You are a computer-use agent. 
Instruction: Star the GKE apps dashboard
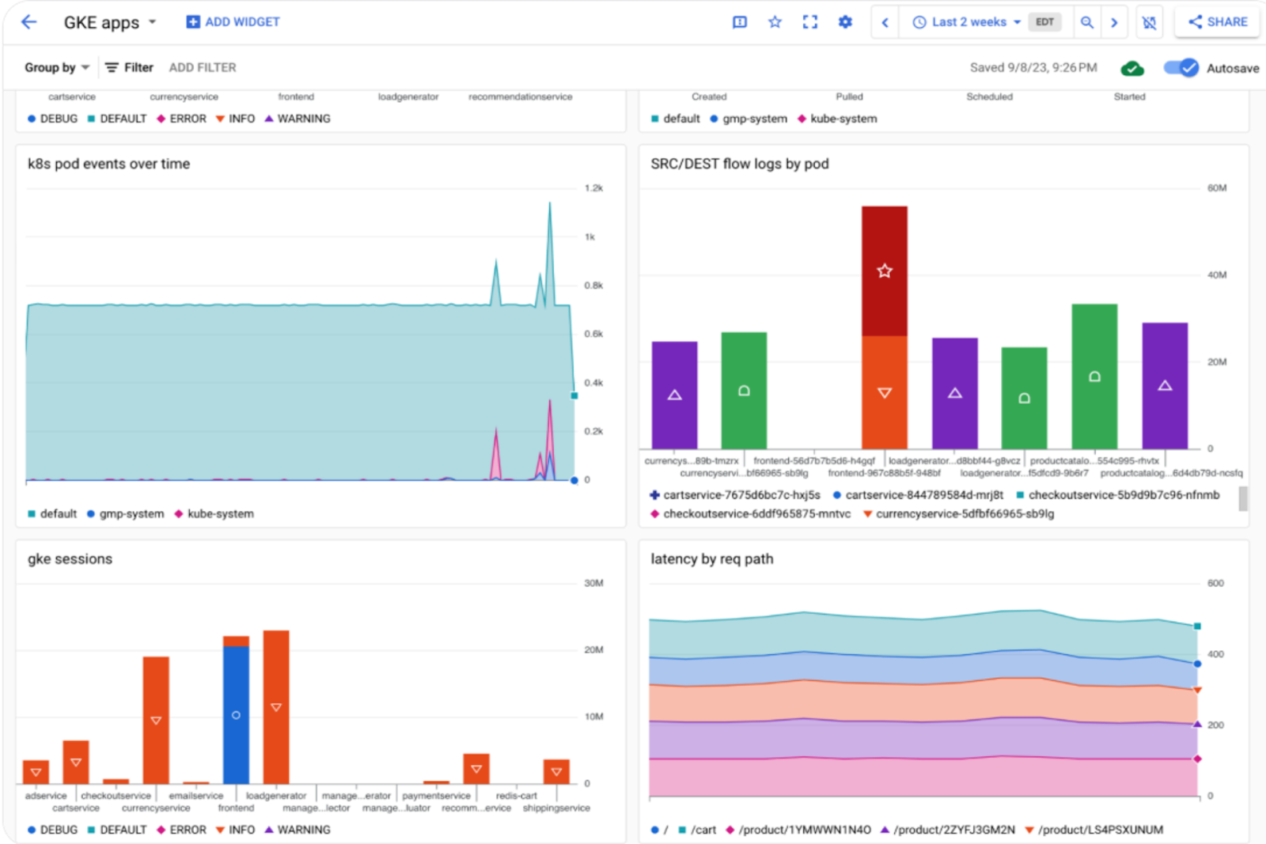775,22
